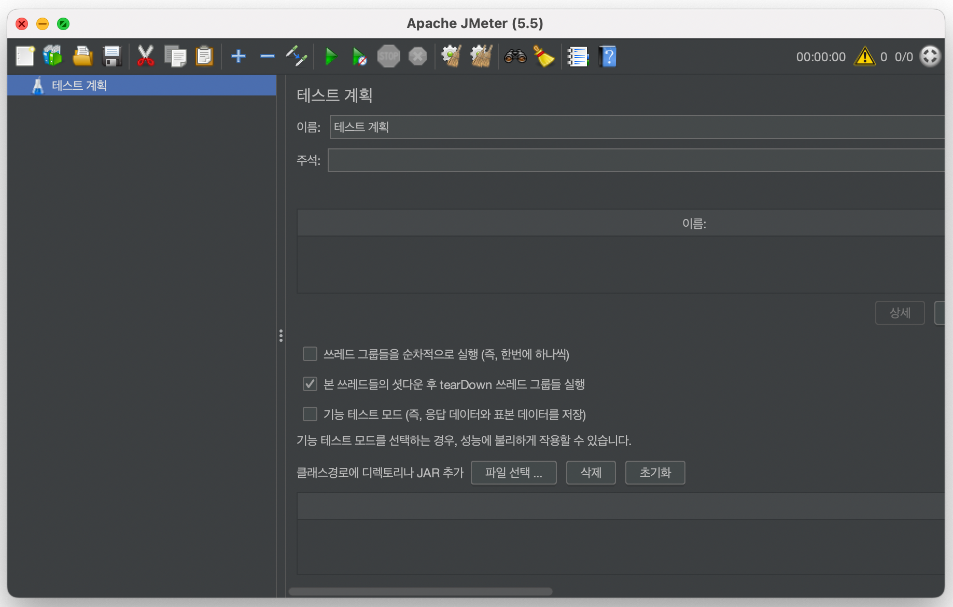Expand all tree nodes with plus icon
Image resolution: width=953 pixels, height=607 pixels.
coord(238,56)
